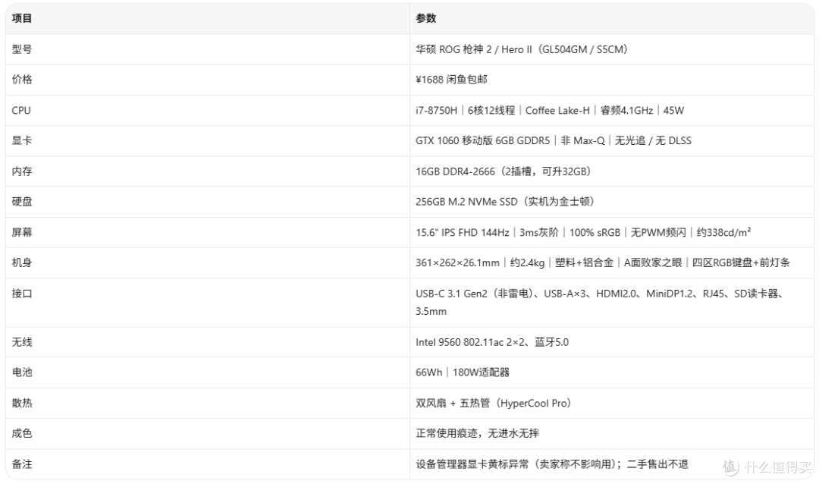Select the 项目 column header
The height and width of the screenshot is (484, 819).
click(x=22, y=18)
